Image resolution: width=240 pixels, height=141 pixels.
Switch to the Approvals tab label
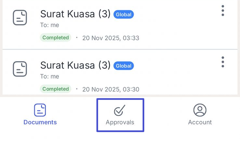pos(120,122)
